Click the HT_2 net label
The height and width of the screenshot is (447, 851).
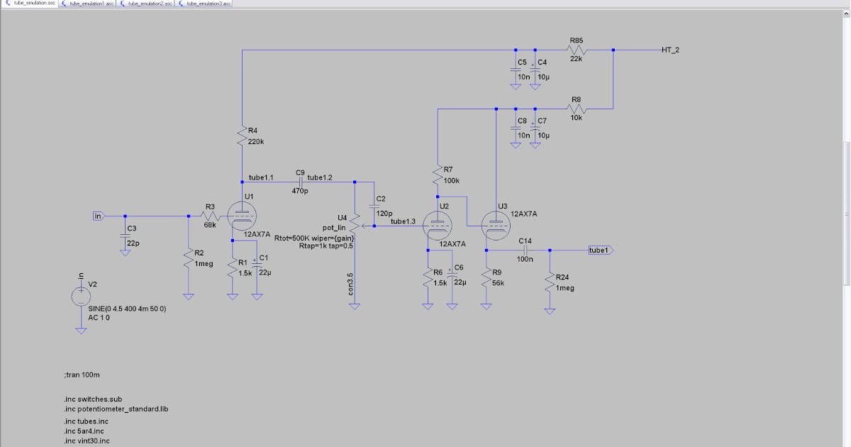point(669,50)
